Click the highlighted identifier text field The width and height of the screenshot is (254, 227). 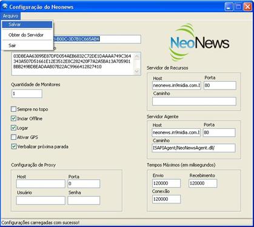97,39
